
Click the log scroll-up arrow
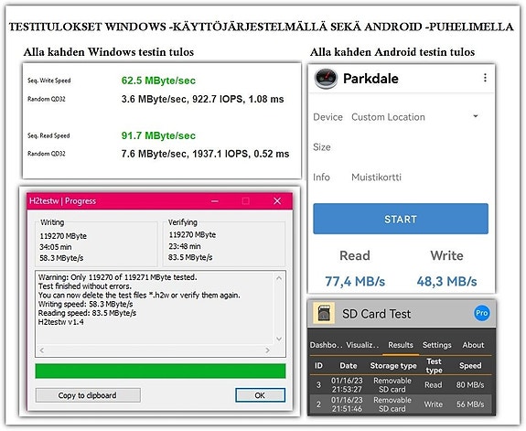(x=279, y=278)
